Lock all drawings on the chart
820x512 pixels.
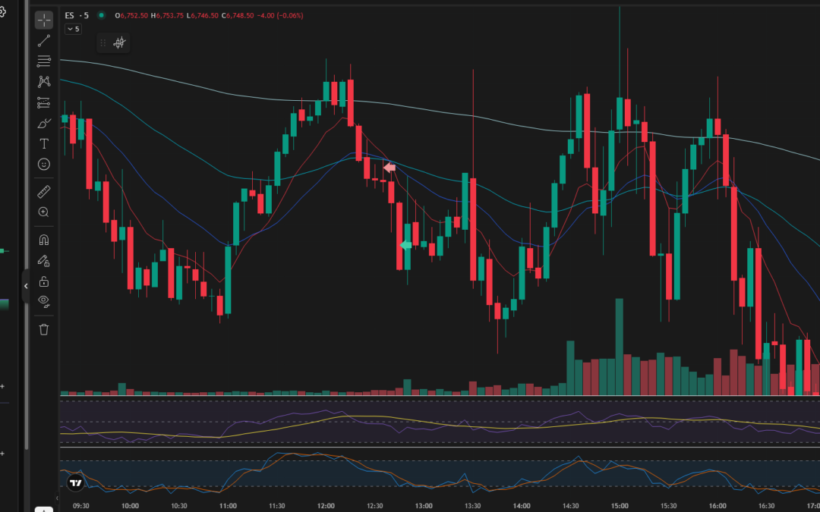[x=43, y=281]
